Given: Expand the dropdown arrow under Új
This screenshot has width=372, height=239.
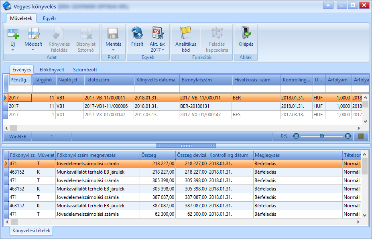Looking at the screenshot, I should [13, 50].
